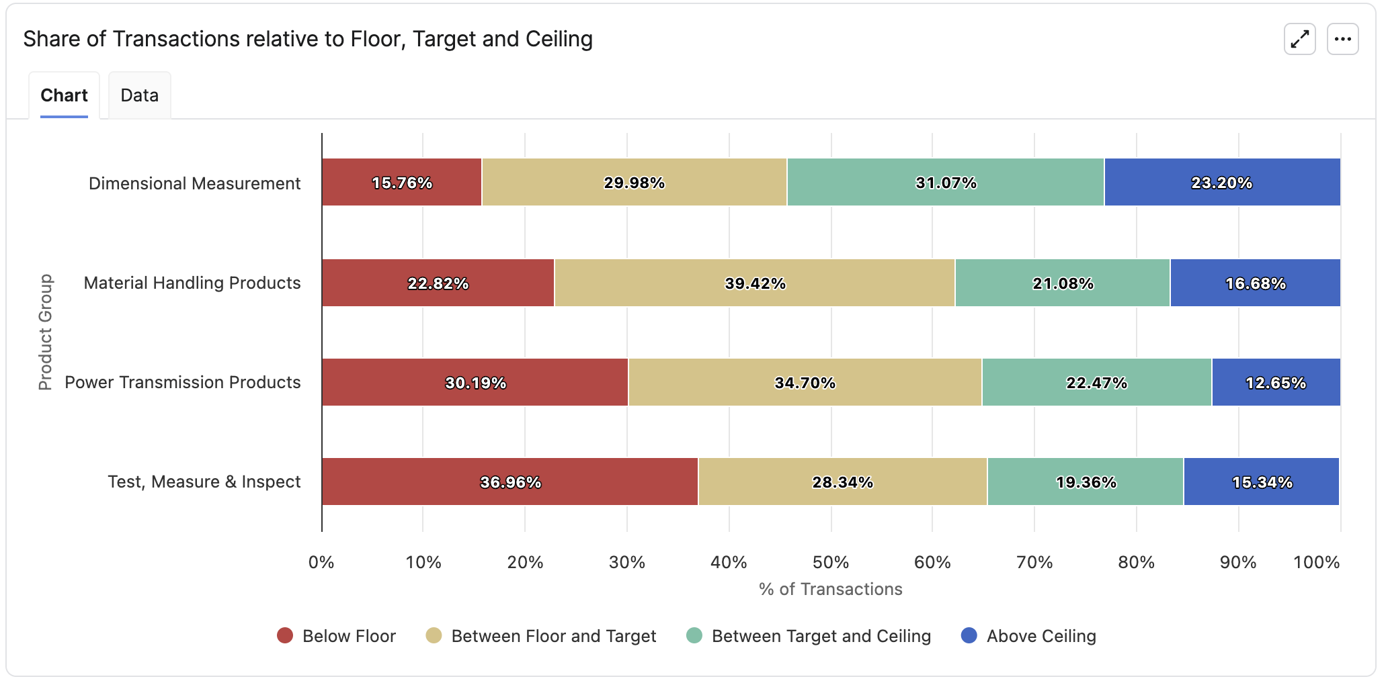Click the tan Between Floor and Target dot
The width and height of the screenshot is (1386, 685).
[434, 635]
